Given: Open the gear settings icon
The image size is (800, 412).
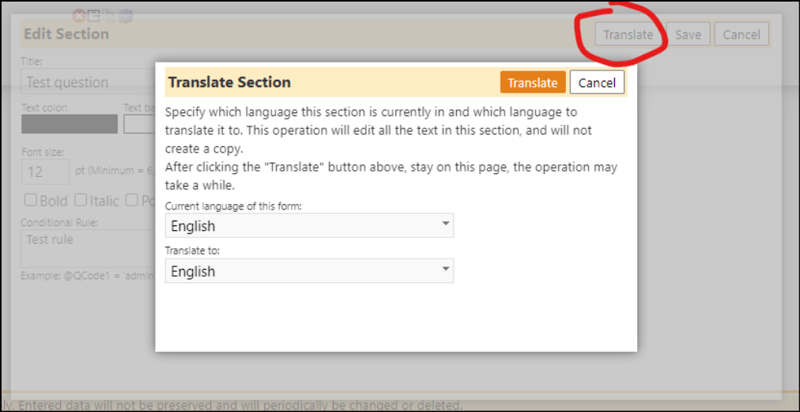Looking at the screenshot, I should (x=126, y=16).
